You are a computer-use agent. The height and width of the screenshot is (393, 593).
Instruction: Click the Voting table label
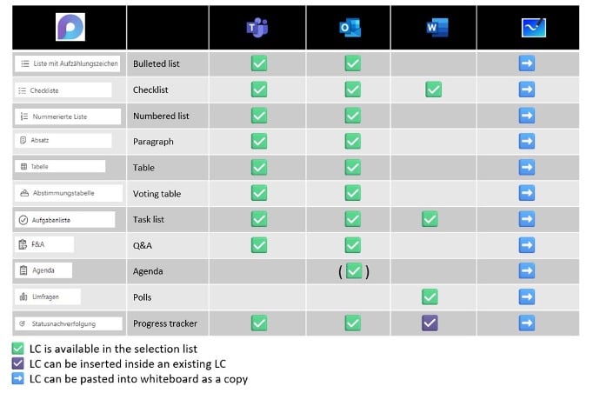point(157,194)
